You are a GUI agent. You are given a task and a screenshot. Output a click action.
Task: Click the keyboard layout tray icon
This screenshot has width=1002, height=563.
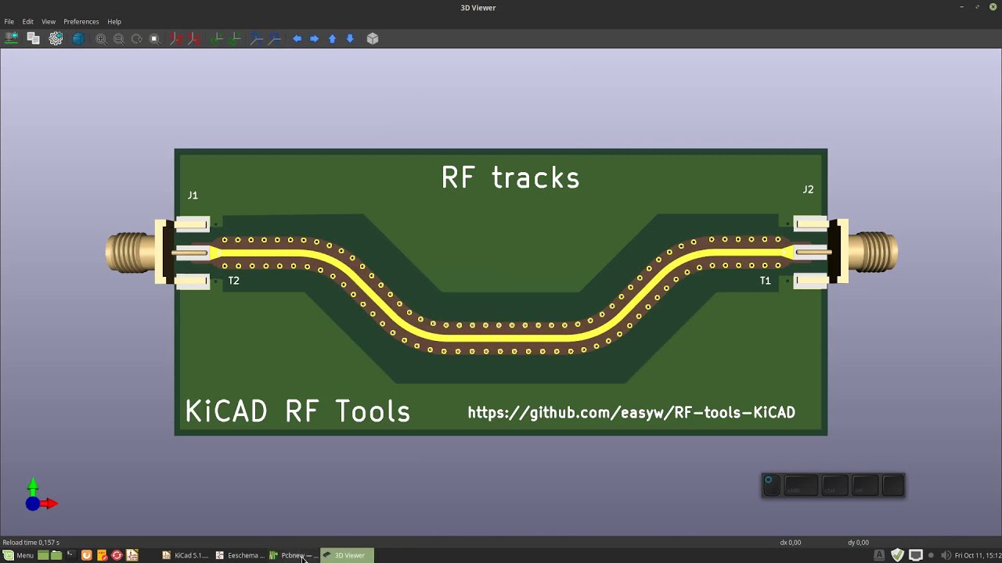[879, 555]
